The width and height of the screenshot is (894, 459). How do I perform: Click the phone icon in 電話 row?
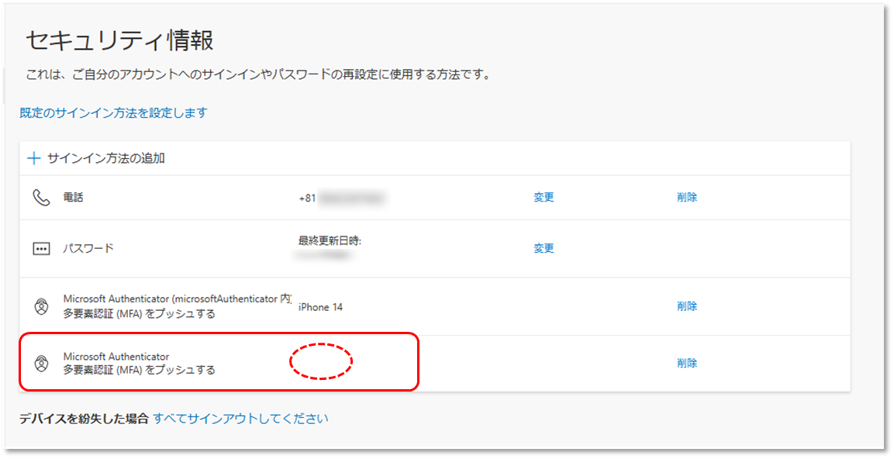click(x=41, y=197)
